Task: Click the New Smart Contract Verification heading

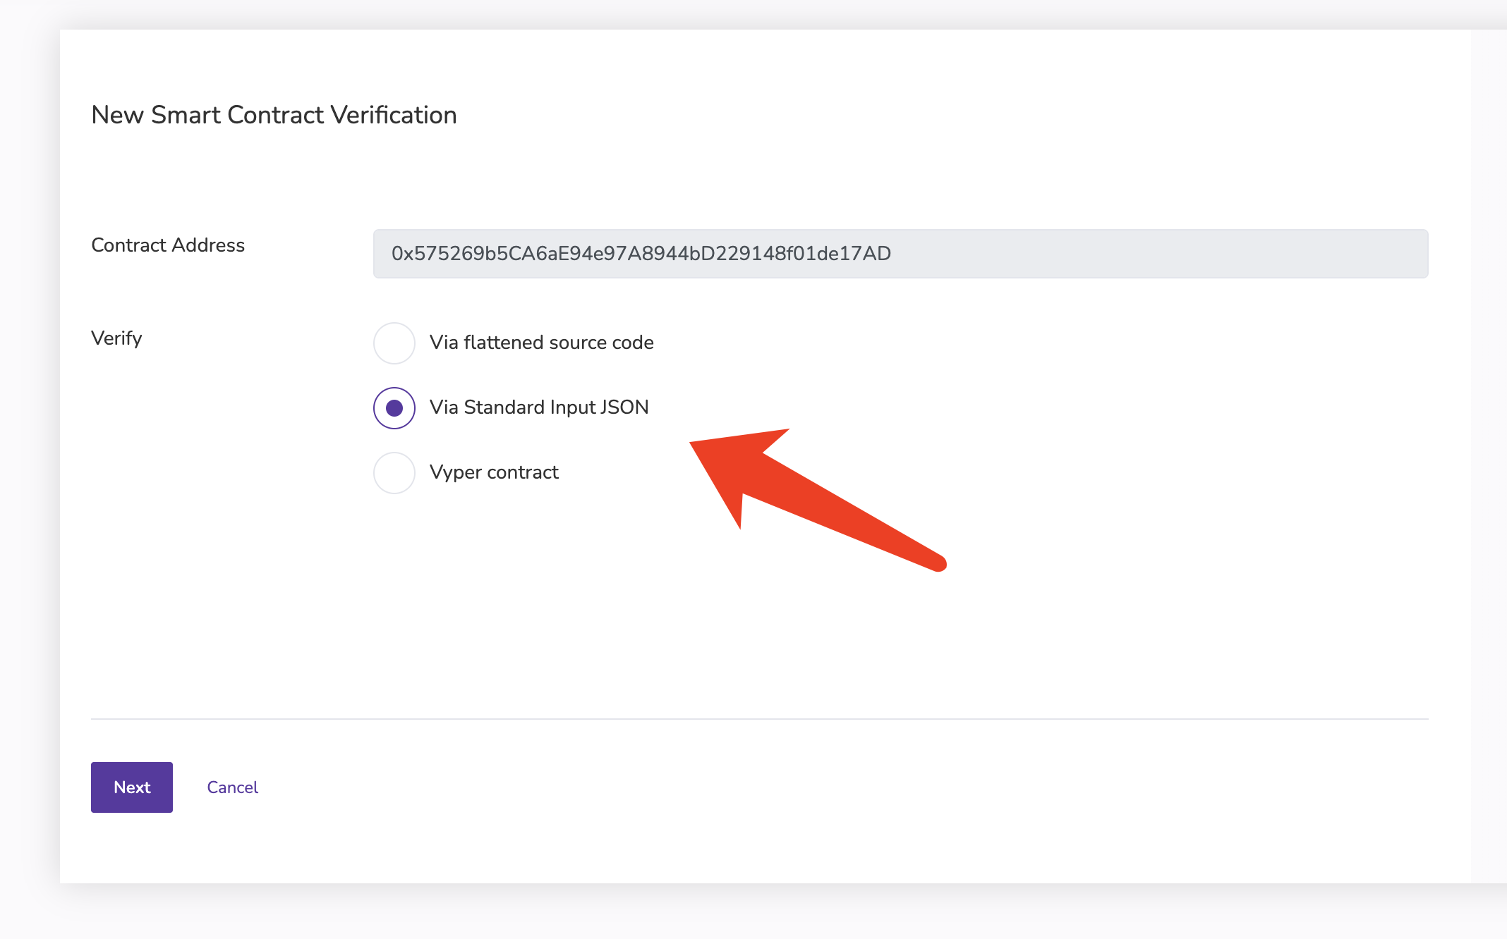Action: [x=274, y=115]
